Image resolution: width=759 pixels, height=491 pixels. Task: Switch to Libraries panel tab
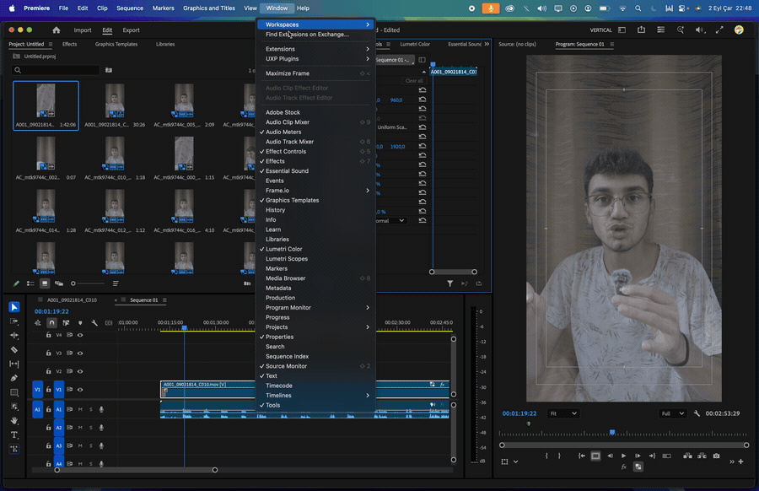tap(165, 44)
